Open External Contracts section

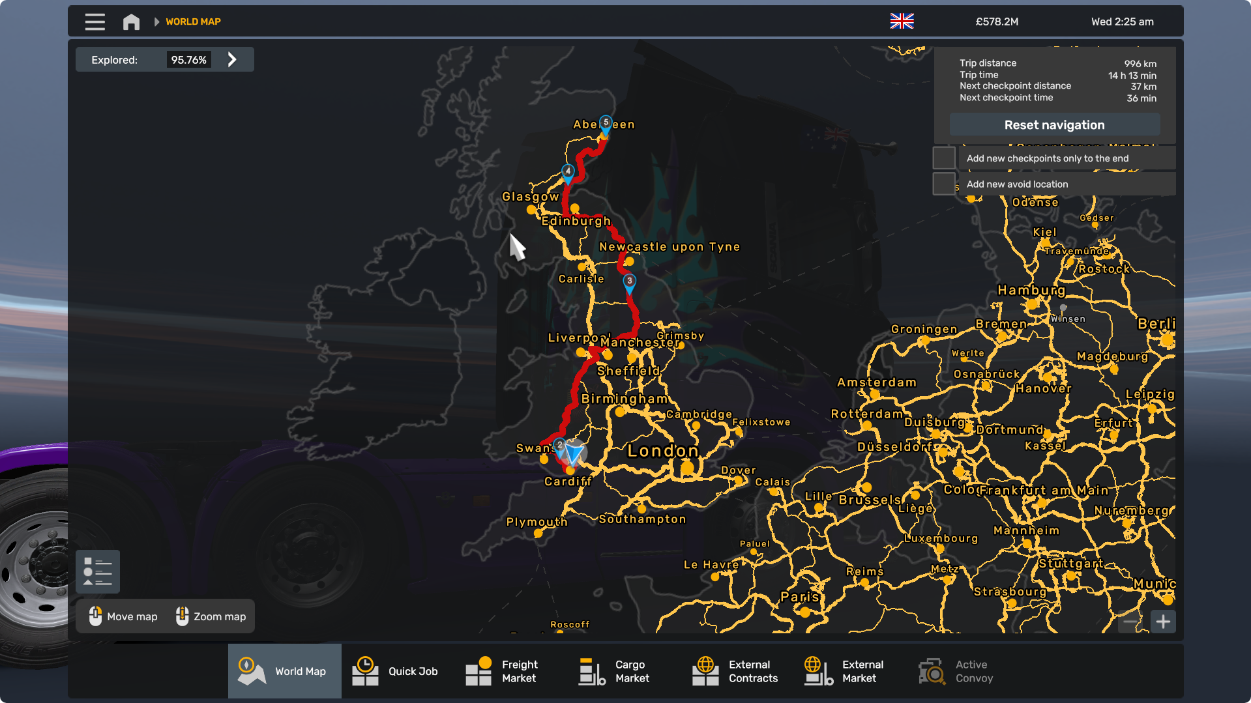point(735,671)
